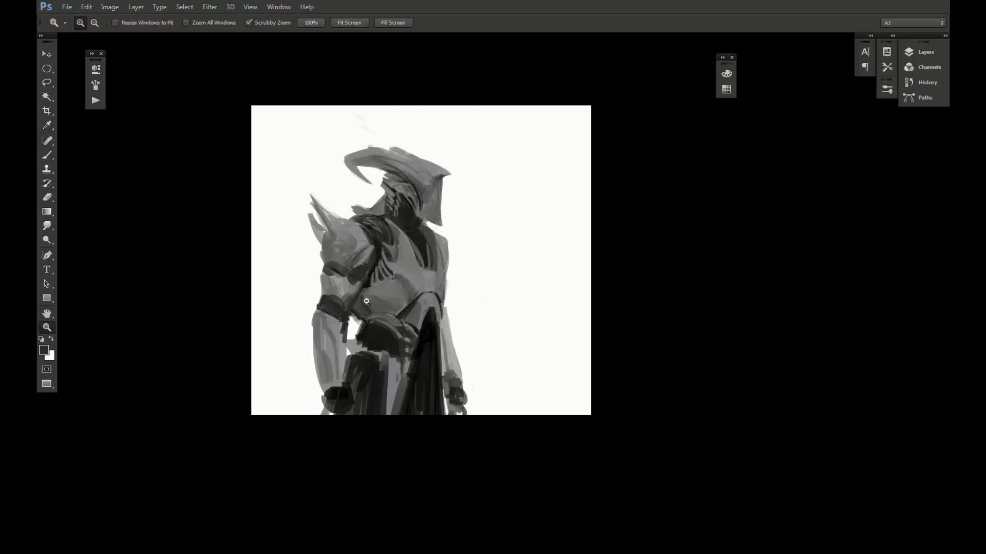Screen dimensions: 986x554
Task: Click the Fit Screen button
Action: pyautogui.click(x=349, y=23)
